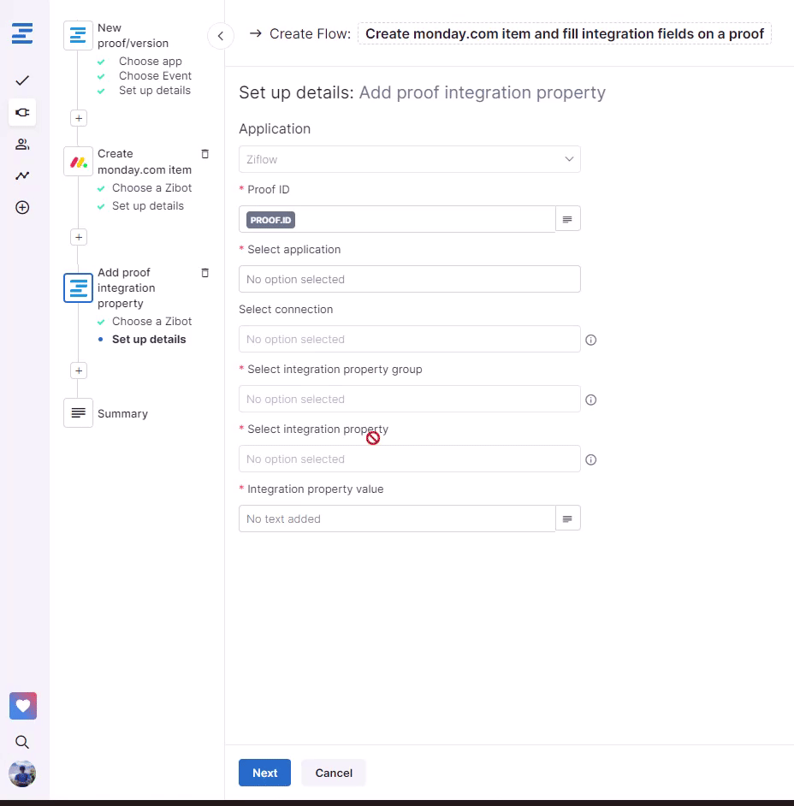This screenshot has width=794, height=806.
Task: Collapse the flow steps side panel
Action: pos(221,36)
